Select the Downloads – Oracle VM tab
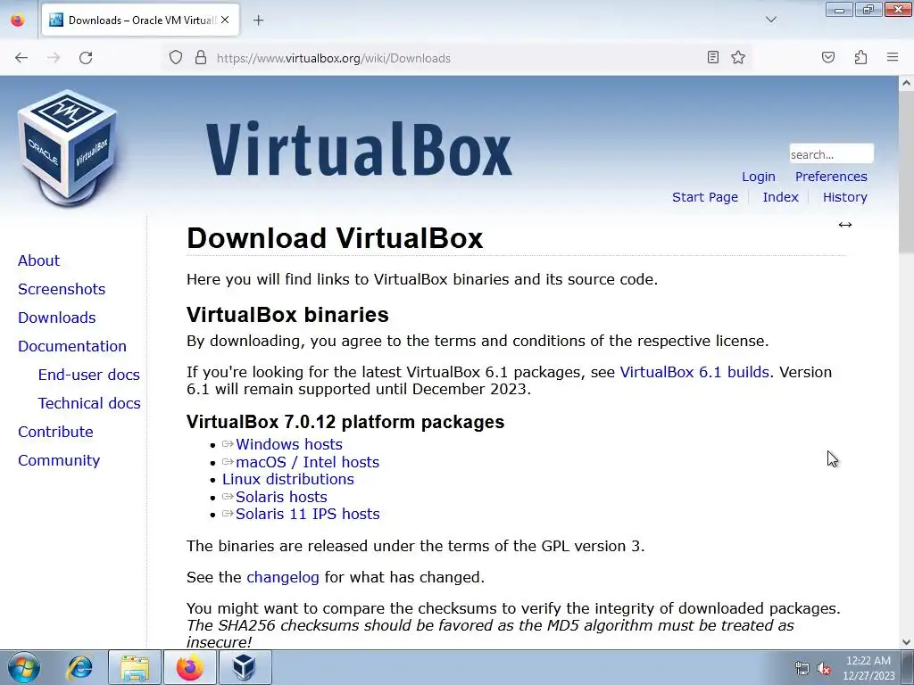 click(140, 21)
